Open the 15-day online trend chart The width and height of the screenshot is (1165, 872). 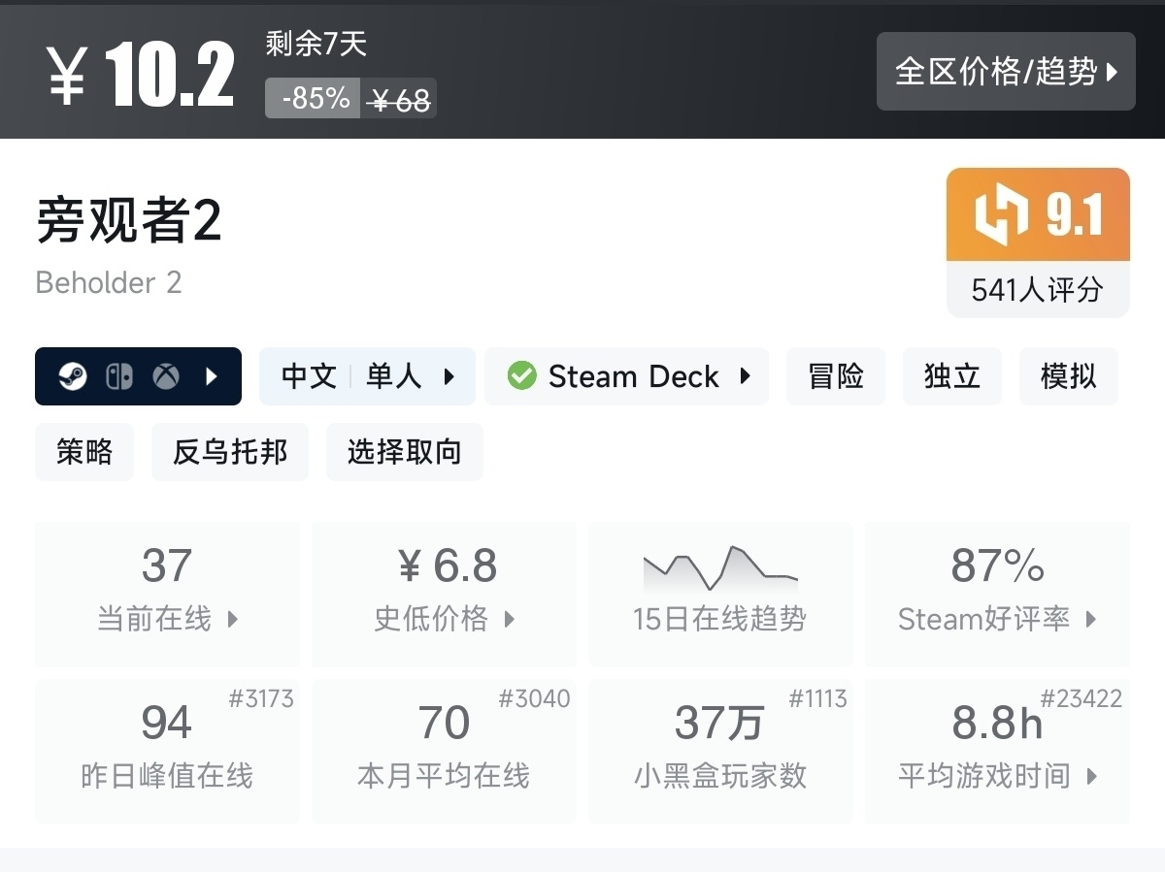point(720,593)
